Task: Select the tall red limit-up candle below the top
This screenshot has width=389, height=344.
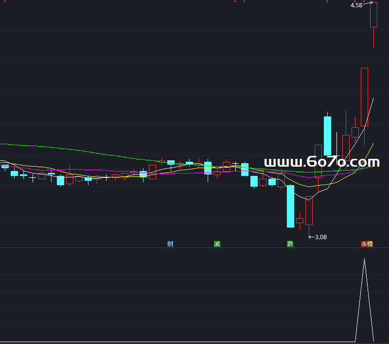Action: 364,97
